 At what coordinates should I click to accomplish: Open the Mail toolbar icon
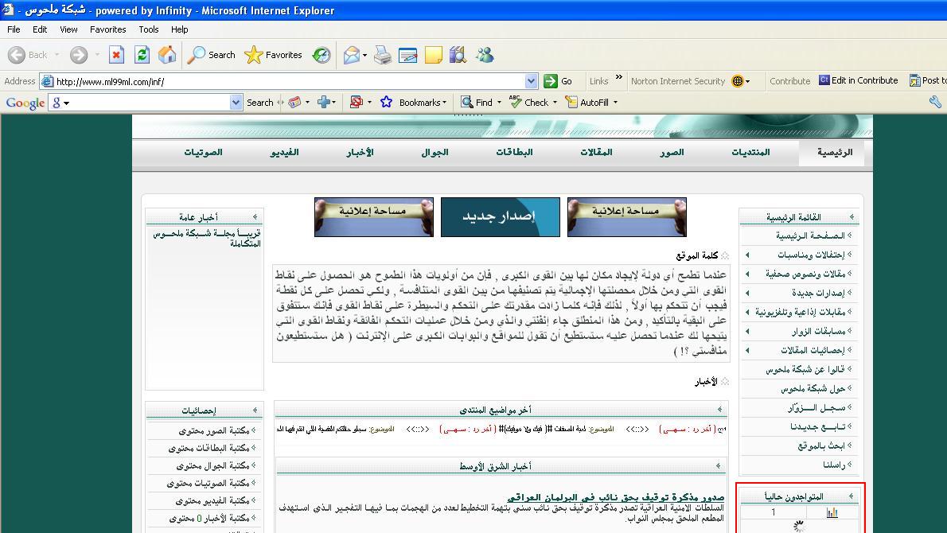click(x=352, y=55)
